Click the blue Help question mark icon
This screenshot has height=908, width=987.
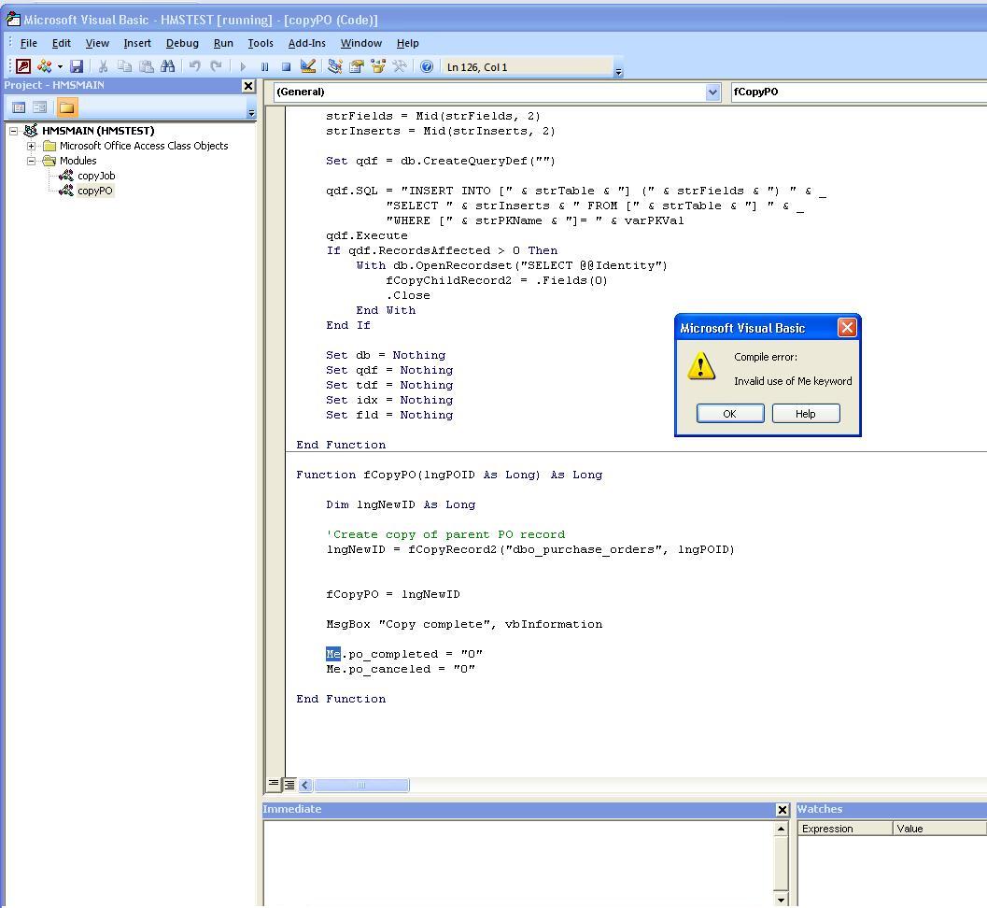(x=427, y=66)
